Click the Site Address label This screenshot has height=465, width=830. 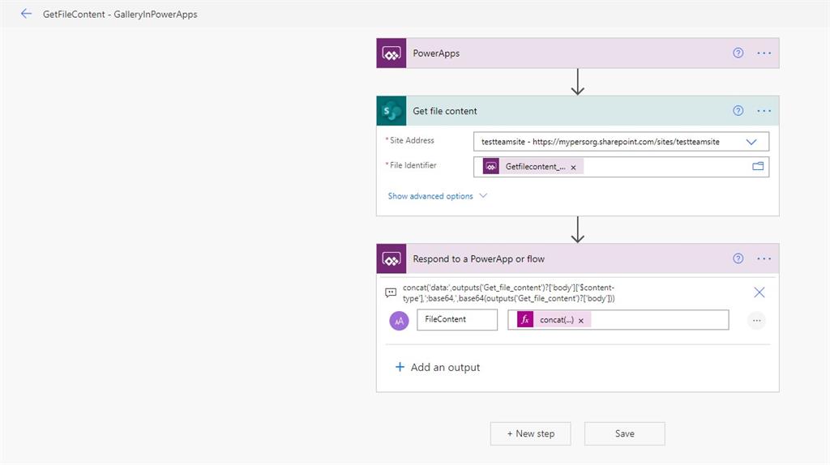tap(412, 140)
